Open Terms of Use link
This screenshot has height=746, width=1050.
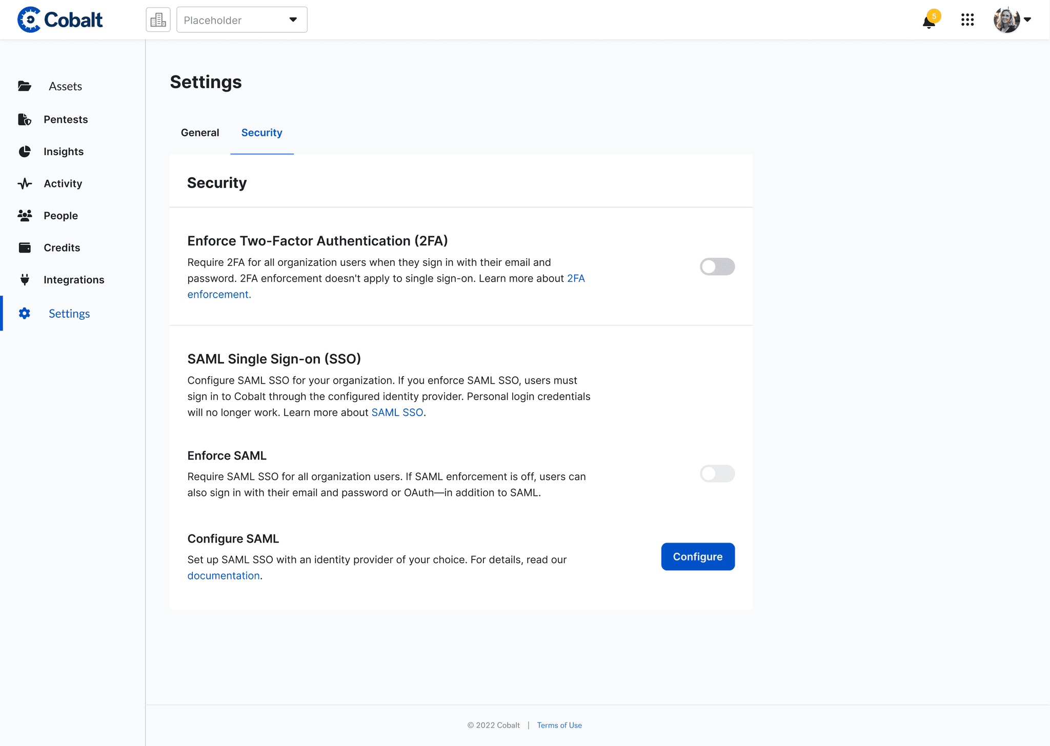click(x=559, y=725)
